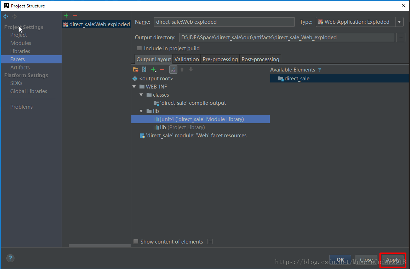This screenshot has width=410, height=269.
Task: Remove the selected layout element with the minus
Action: click(162, 69)
